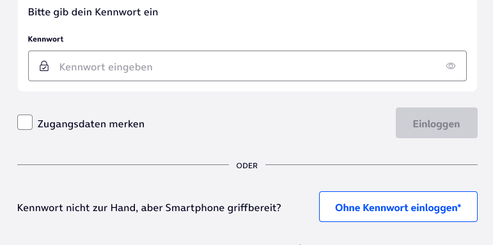Enable the "Zugangsdaten merken" checkbox

coord(25,122)
